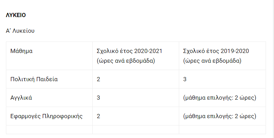This screenshot has height=138, width=274.
Task: Select the Εφαρμογές Πληροφορικής row label
Action: pyautogui.click(x=46, y=116)
